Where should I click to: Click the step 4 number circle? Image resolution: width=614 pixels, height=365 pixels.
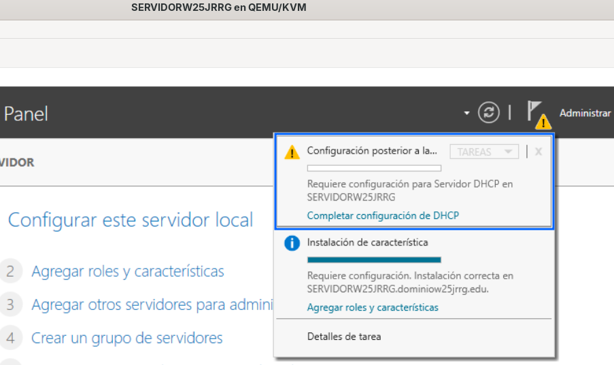tap(10, 338)
